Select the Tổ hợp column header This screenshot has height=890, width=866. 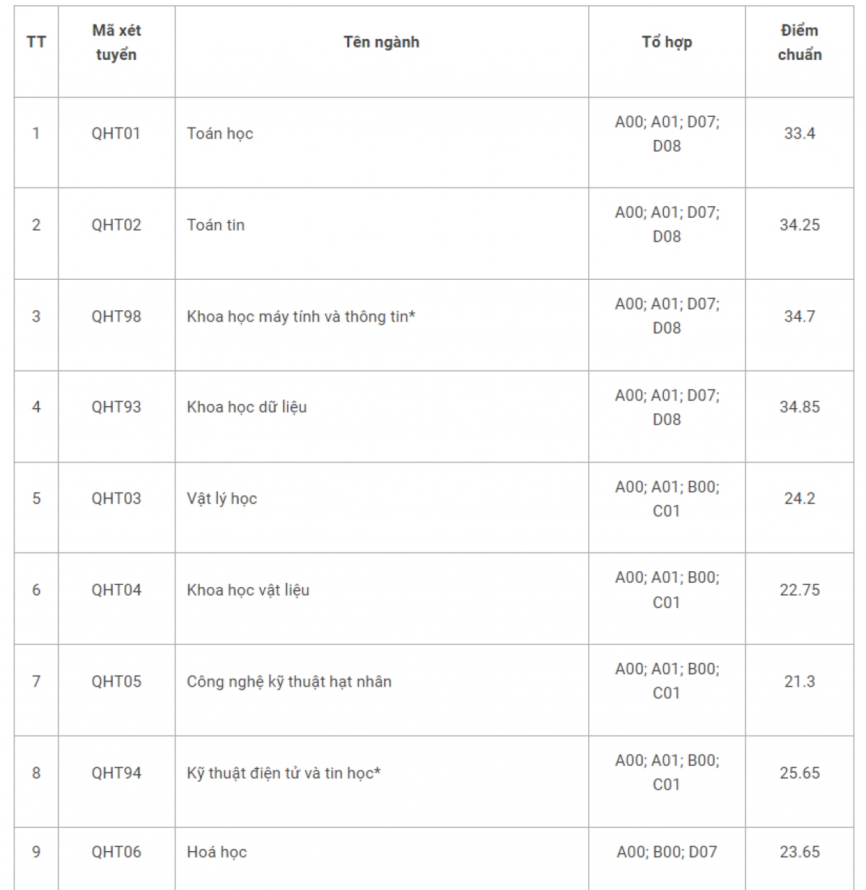tap(667, 42)
